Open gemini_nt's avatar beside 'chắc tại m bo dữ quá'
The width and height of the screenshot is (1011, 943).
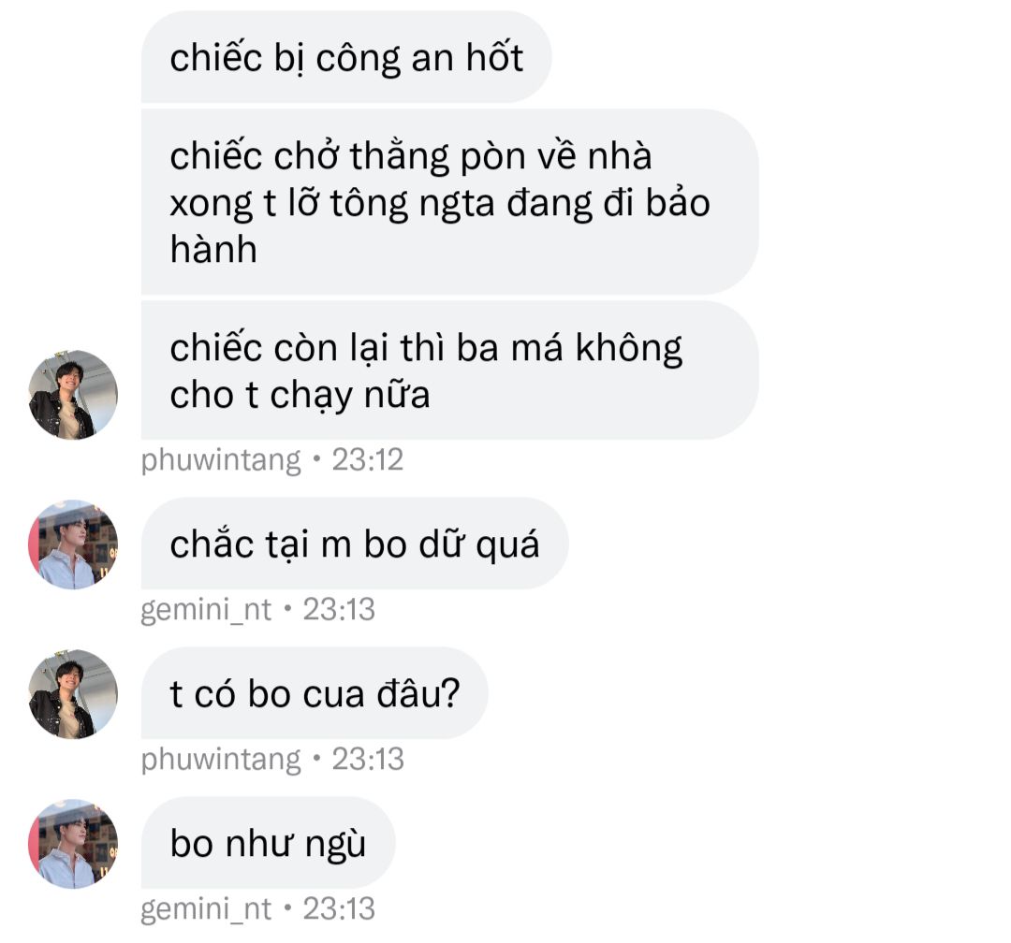(74, 544)
